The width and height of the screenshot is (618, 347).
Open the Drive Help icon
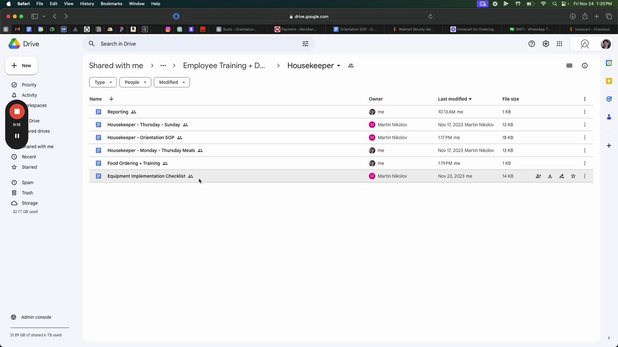point(532,44)
